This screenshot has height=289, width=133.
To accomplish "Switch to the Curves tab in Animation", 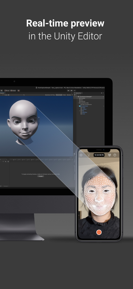I will pyautogui.click(x=6, y=186).
